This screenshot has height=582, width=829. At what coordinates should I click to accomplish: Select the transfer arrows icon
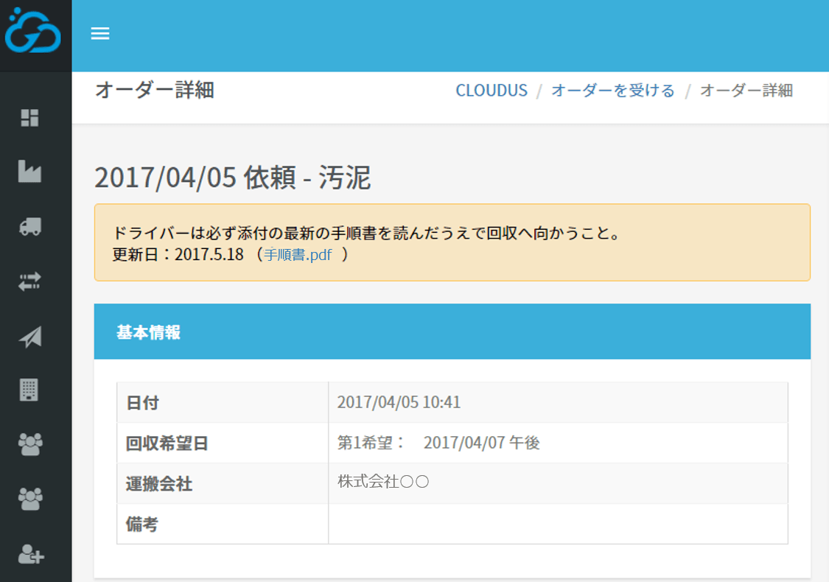pyautogui.click(x=28, y=281)
